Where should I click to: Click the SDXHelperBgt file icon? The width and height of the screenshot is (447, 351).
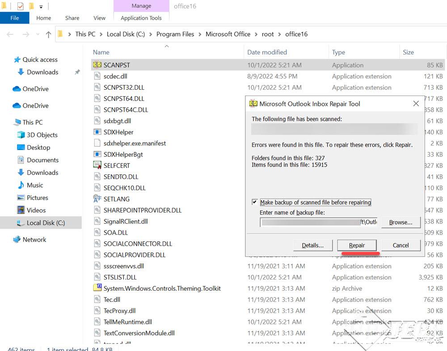click(97, 154)
